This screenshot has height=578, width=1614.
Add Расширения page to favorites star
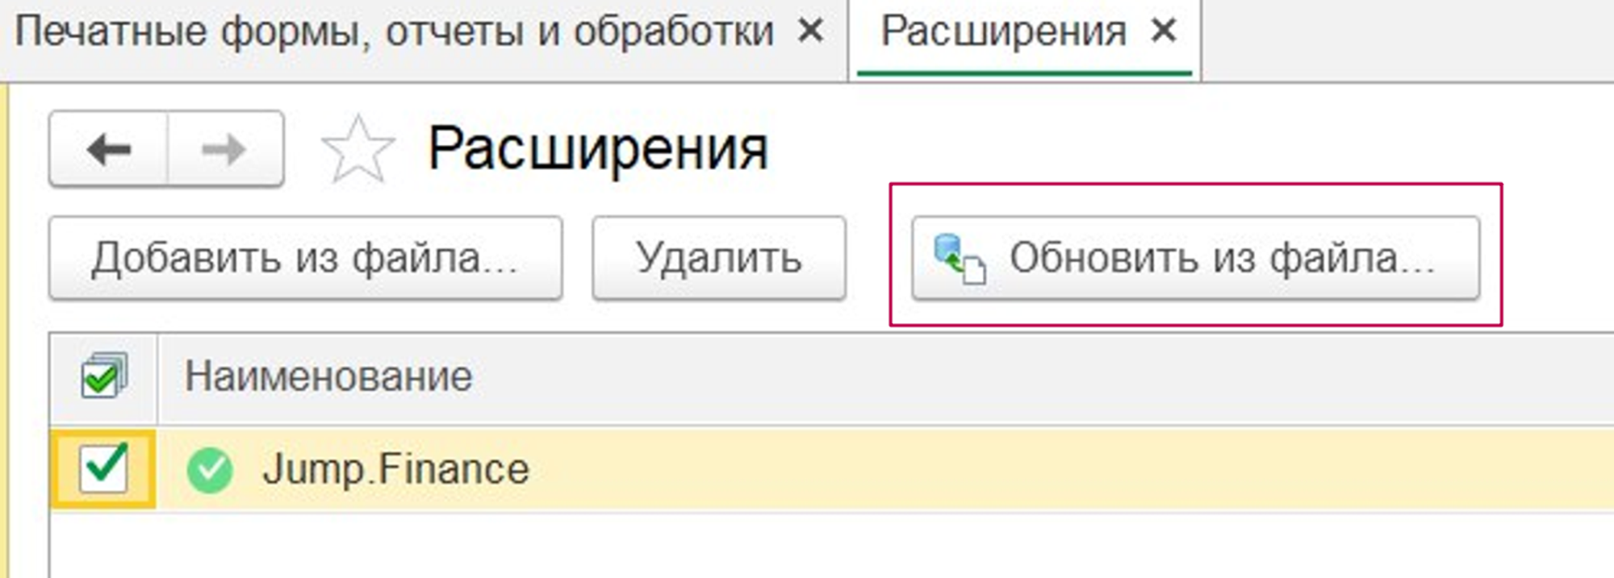click(358, 150)
